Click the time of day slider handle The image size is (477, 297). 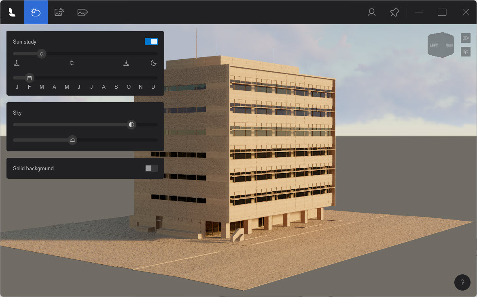pyautogui.click(x=41, y=53)
